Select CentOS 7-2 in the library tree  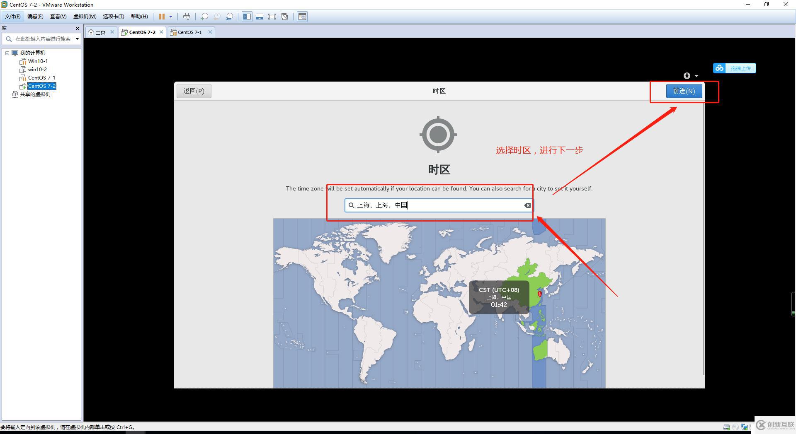click(42, 86)
